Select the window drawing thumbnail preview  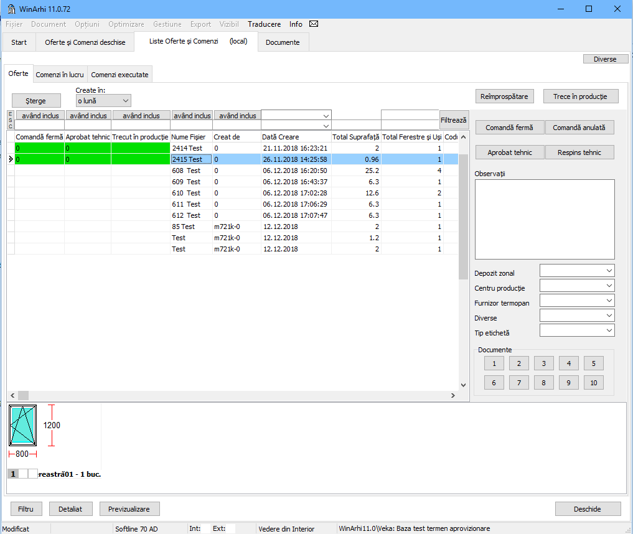[23, 426]
